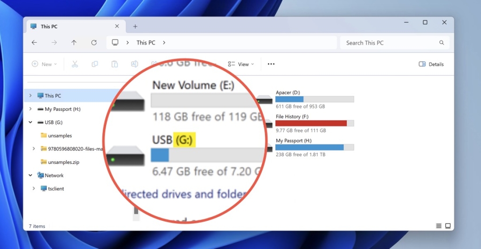Click '611 GB free of 953 GB' text
481x249 pixels.
pos(300,106)
